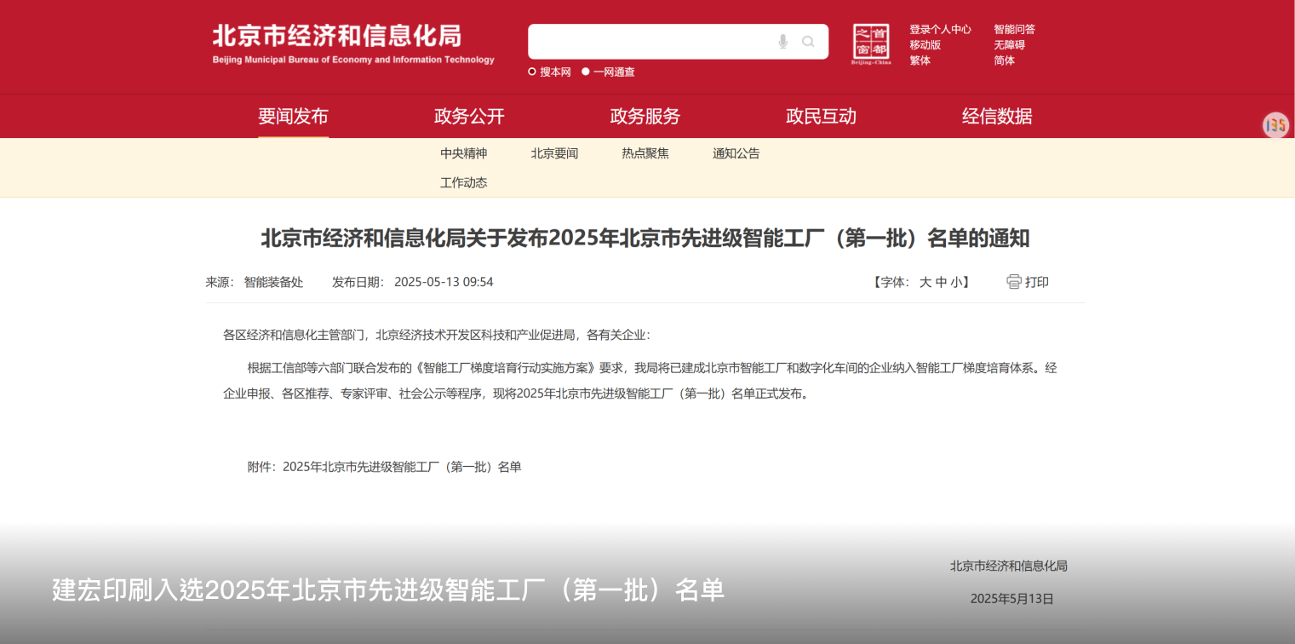Click the 打印 print link

[1037, 282]
